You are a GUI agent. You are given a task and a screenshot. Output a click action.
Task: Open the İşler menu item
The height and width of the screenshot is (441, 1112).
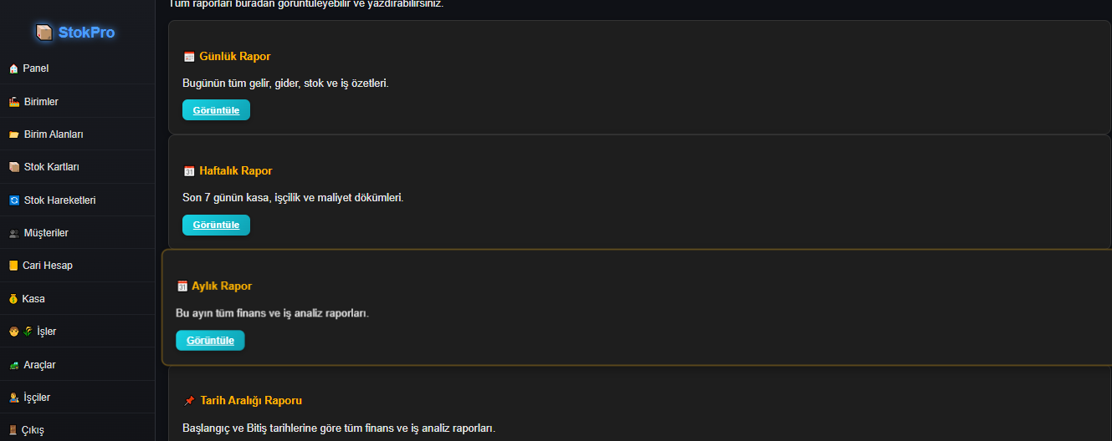pos(46,332)
